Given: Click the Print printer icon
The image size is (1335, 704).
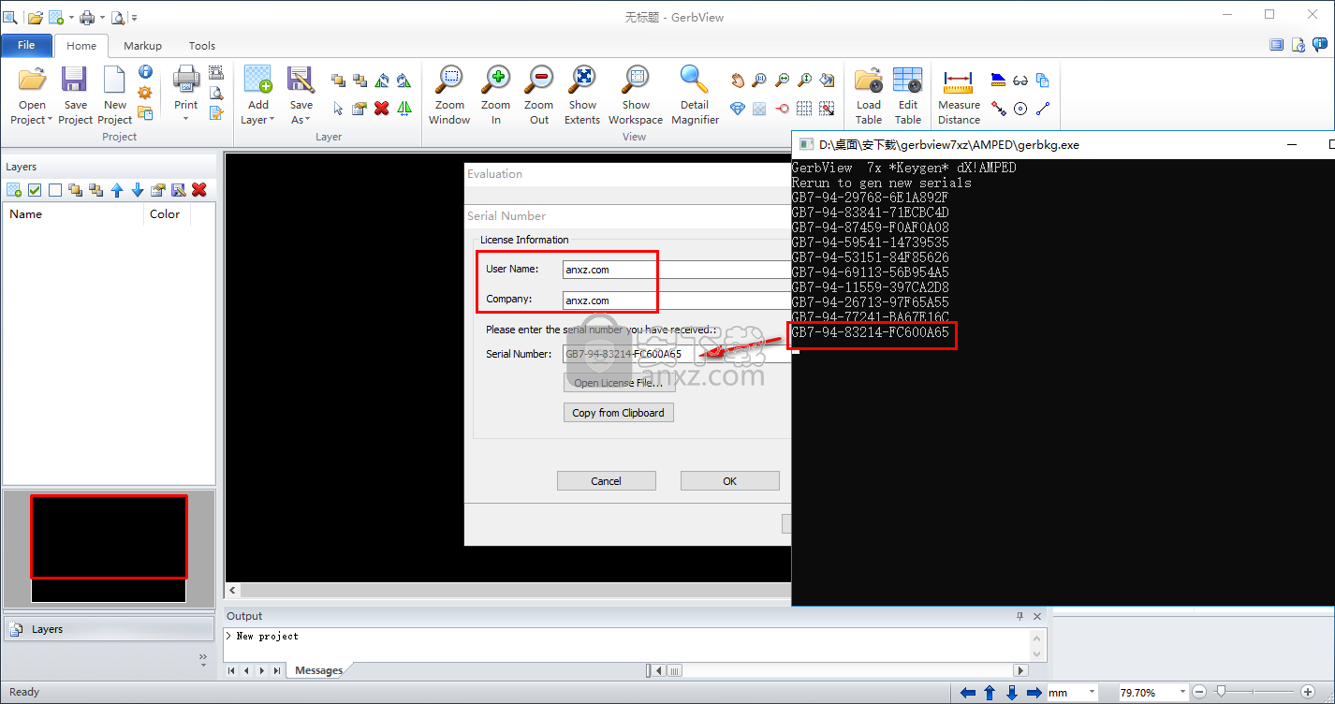Looking at the screenshot, I should pyautogui.click(x=186, y=81).
